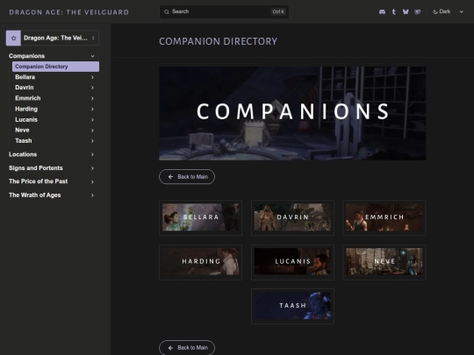Open Bellara page from sidebar

coord(25,77)
